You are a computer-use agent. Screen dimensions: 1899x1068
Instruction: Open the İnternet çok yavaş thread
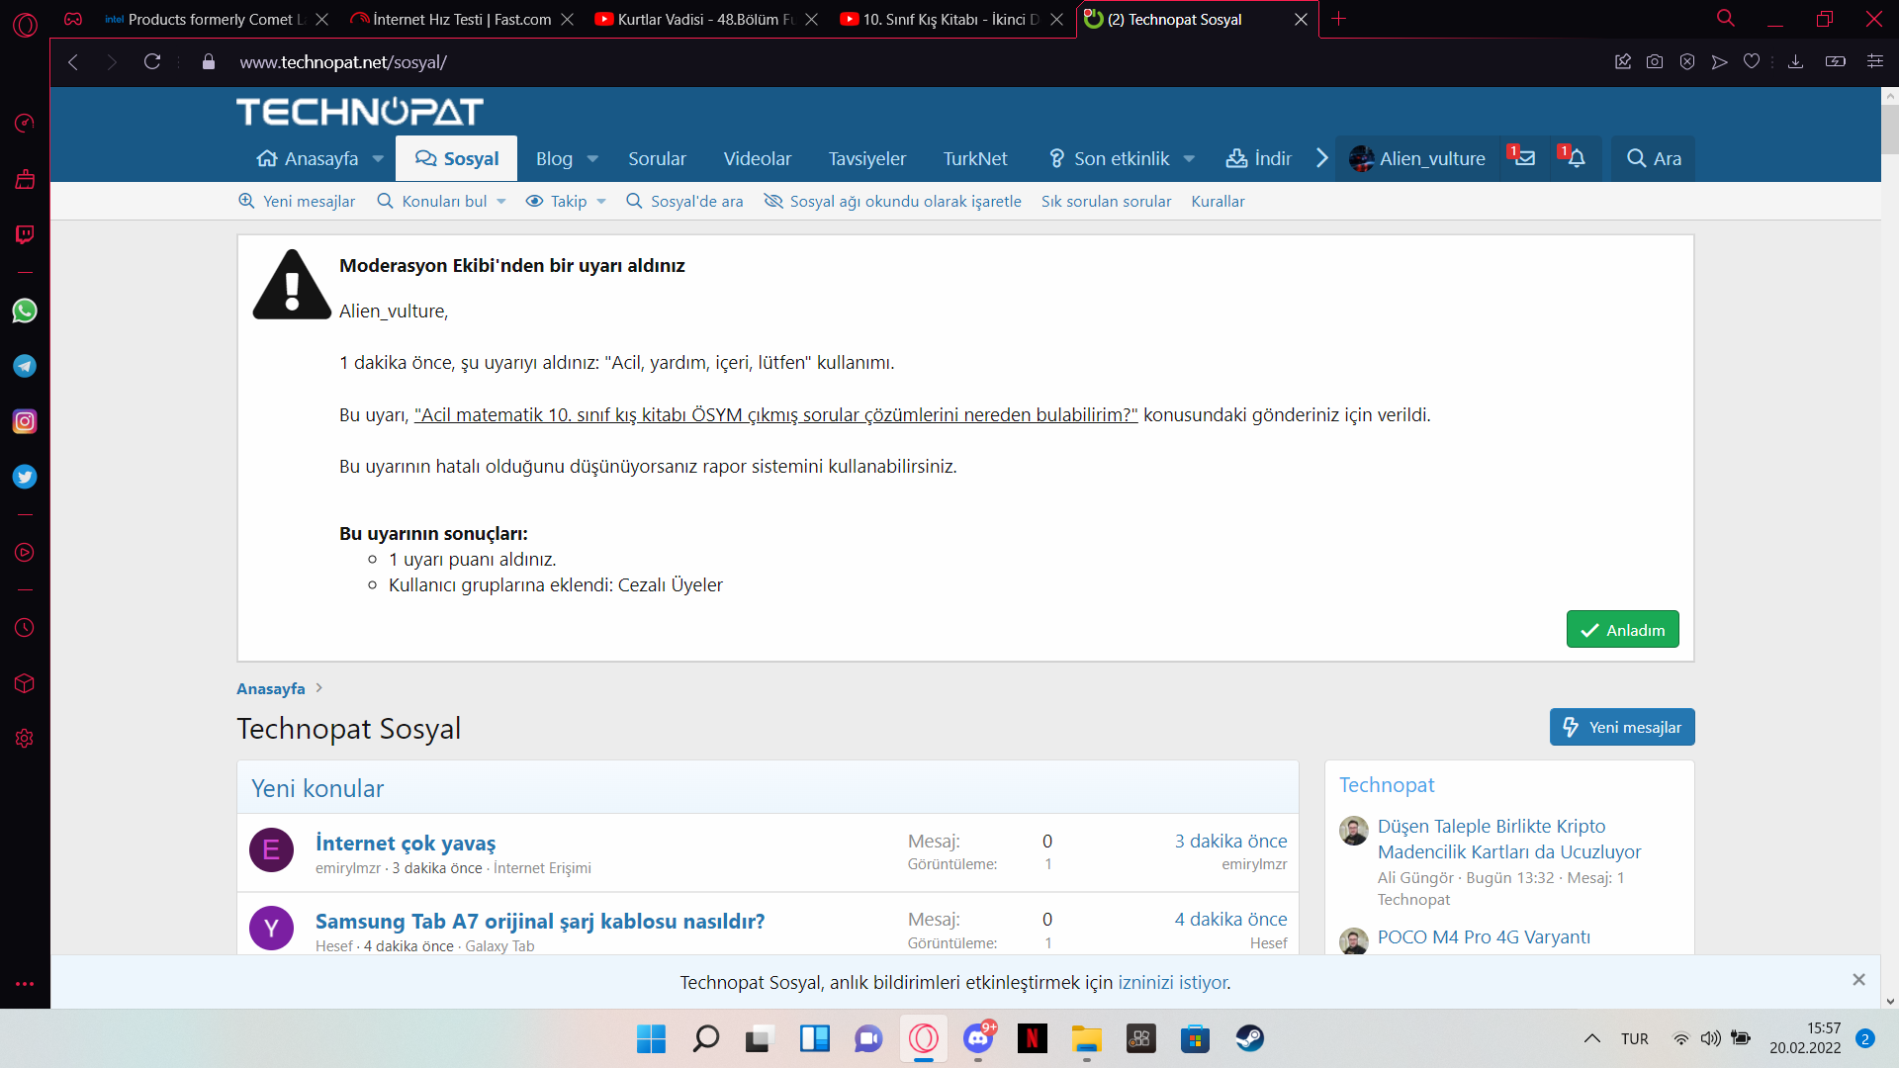(406, 843)
